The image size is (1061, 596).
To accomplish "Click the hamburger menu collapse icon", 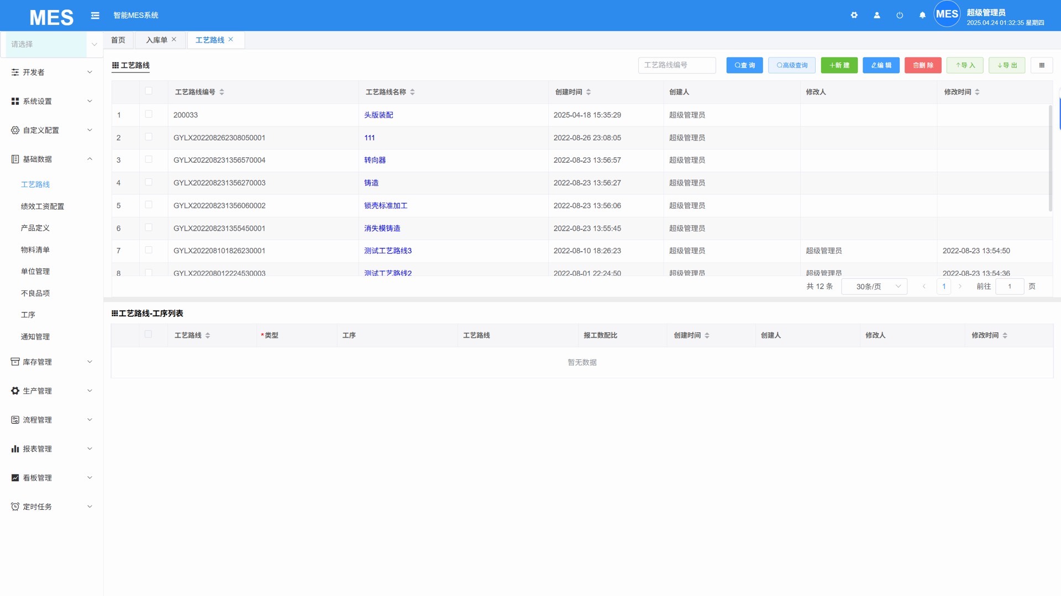I will click(x=95, y=15).
